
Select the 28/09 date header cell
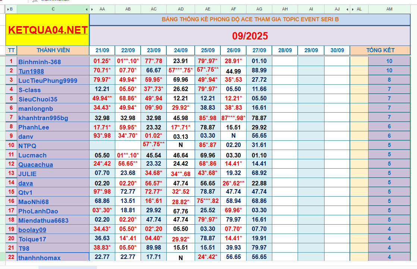click(x=285, y=50)
